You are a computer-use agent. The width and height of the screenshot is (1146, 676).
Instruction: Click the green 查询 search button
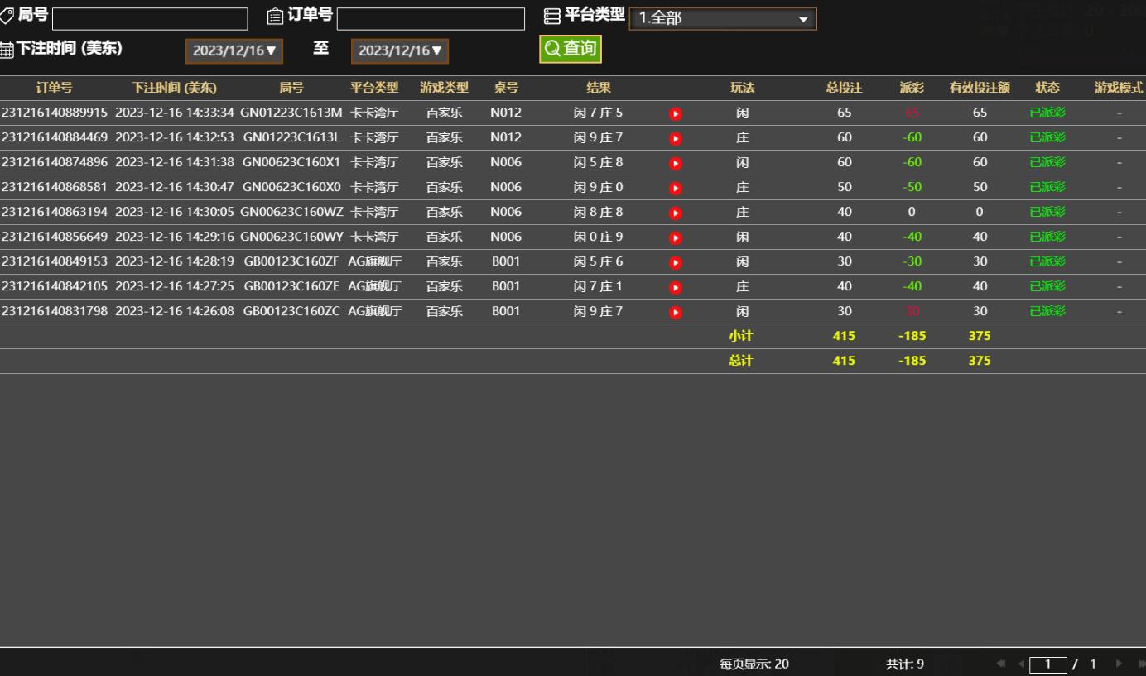pos(571,49)
